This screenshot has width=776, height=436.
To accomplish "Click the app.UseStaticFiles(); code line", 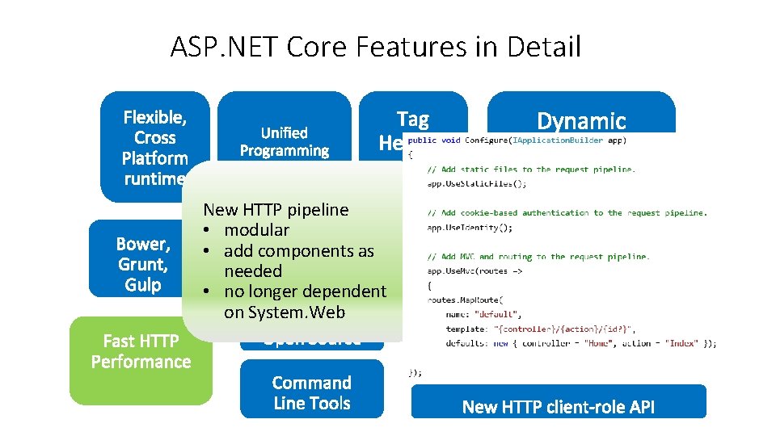I will 477,184.
